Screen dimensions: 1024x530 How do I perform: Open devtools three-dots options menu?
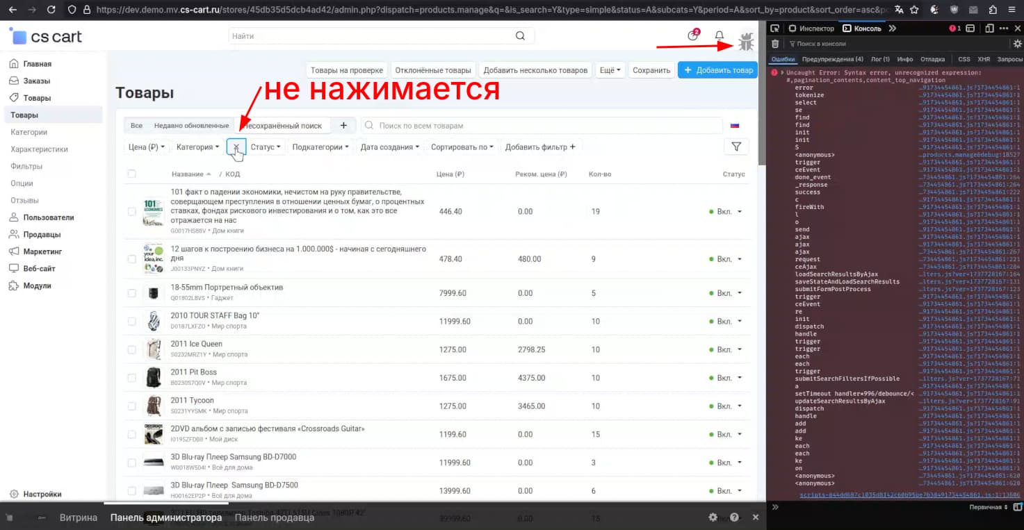tap(1003, 28)
